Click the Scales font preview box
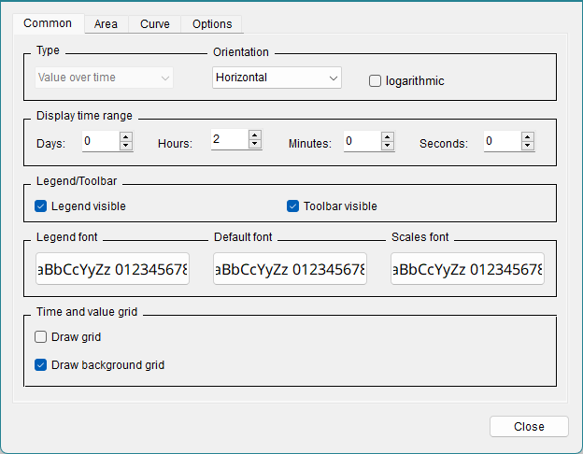 (x=467, y=269)
